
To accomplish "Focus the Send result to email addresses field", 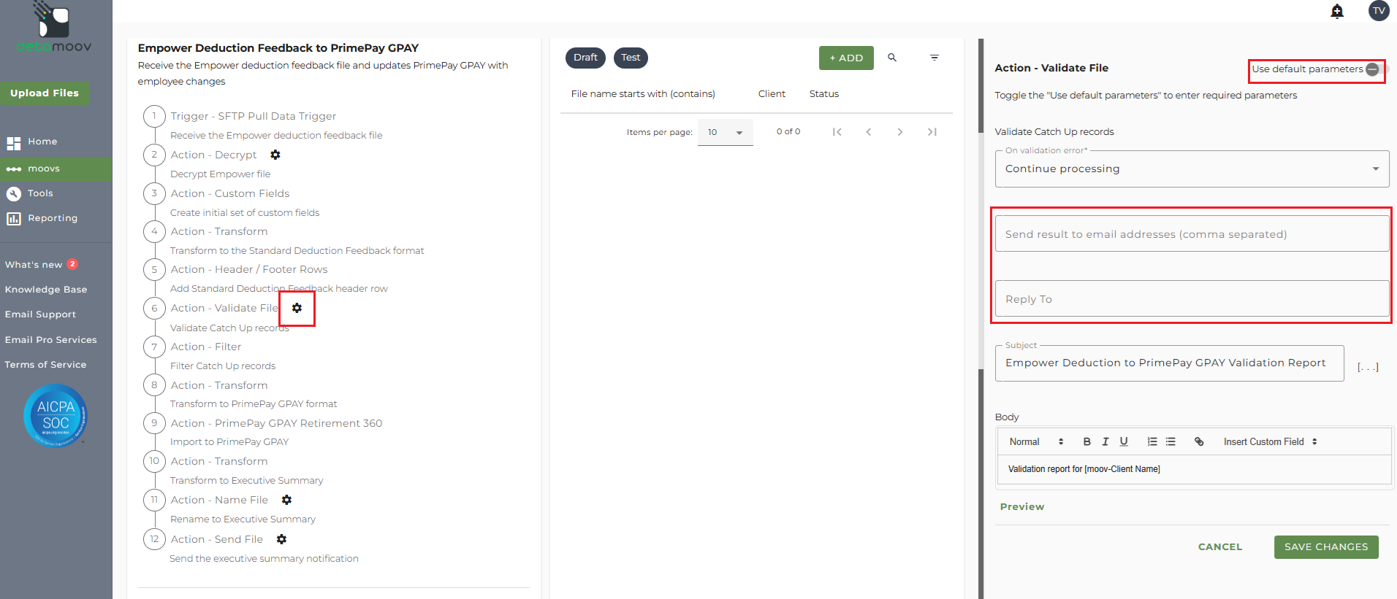I will click(x=1192, y=233).
